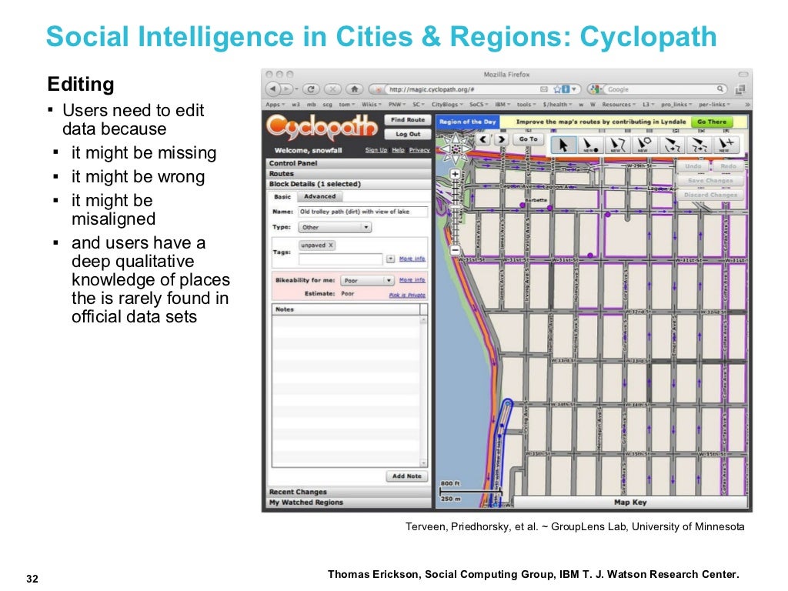The width and height of the screenshot is (788, 591).
Task: Open More info link beside Tags
Action: click(x=412, y=259)
